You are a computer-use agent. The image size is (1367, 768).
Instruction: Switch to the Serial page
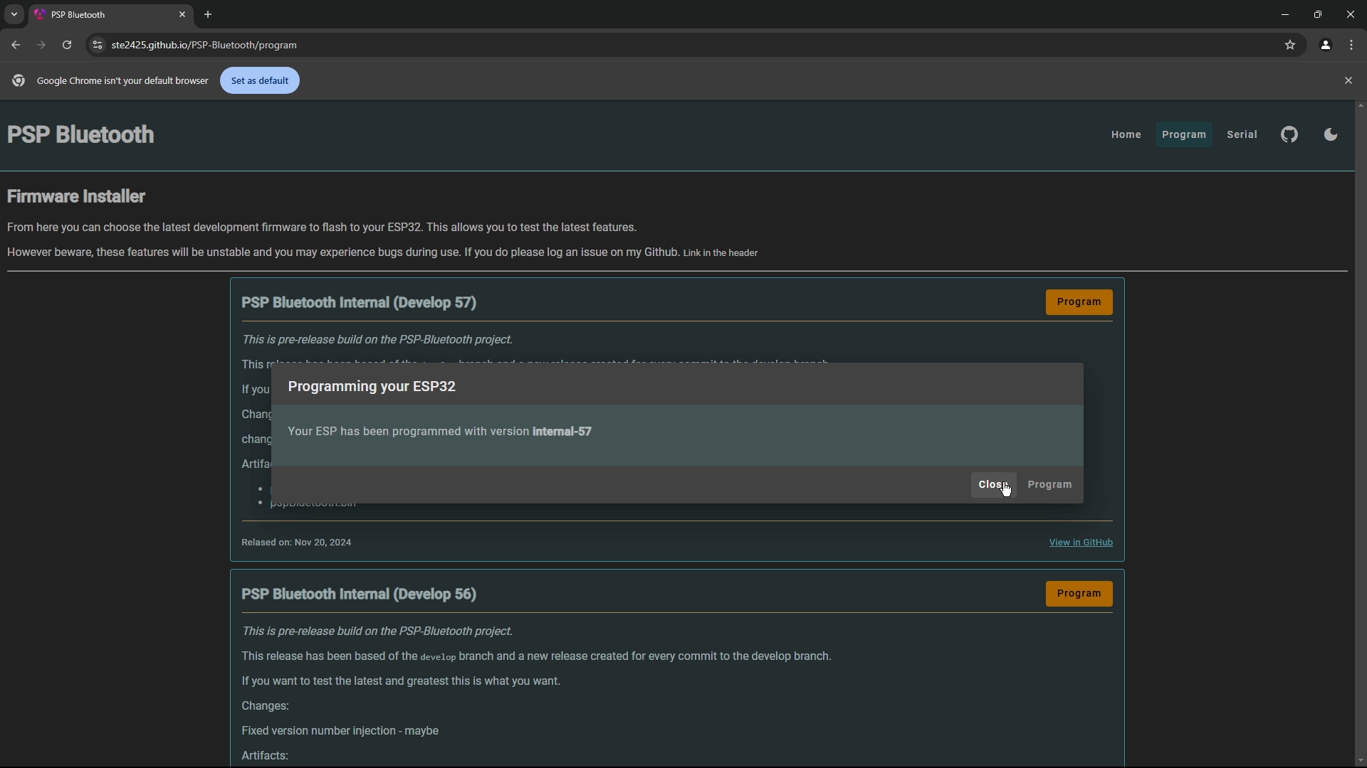tap(1242, 134)
